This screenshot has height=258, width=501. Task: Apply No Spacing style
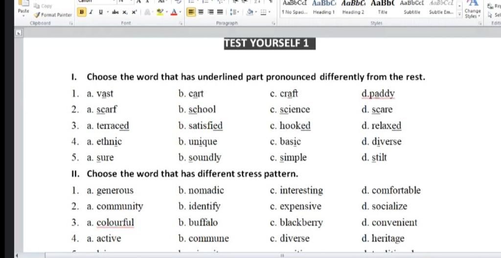coord(295,8)
